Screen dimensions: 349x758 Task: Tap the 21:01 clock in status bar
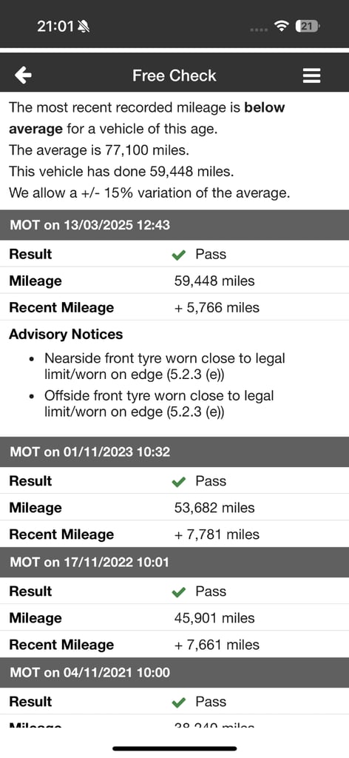pyautogui.click(x=55, y=26)
